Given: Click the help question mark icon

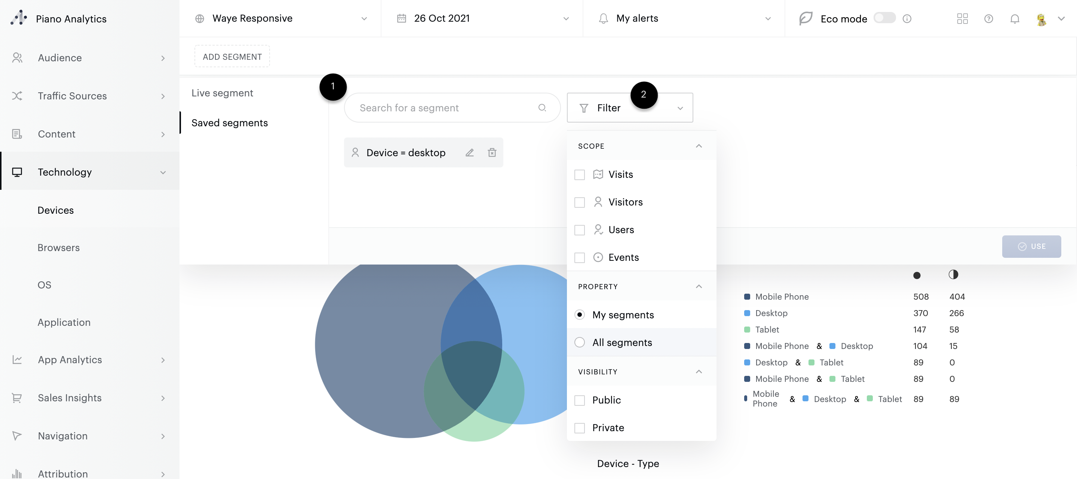Looking at the screenshot, I should tap(988, 18).
